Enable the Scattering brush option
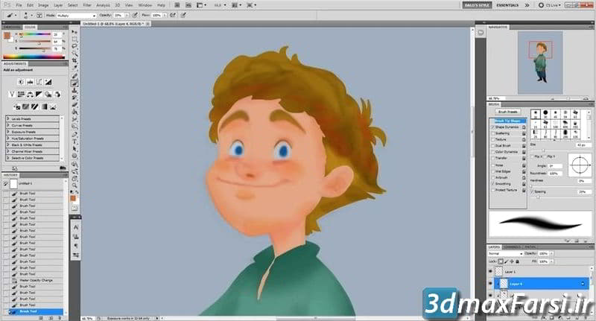Image resolution: width=596 pixels, height=321 pixels. [492, 132]
